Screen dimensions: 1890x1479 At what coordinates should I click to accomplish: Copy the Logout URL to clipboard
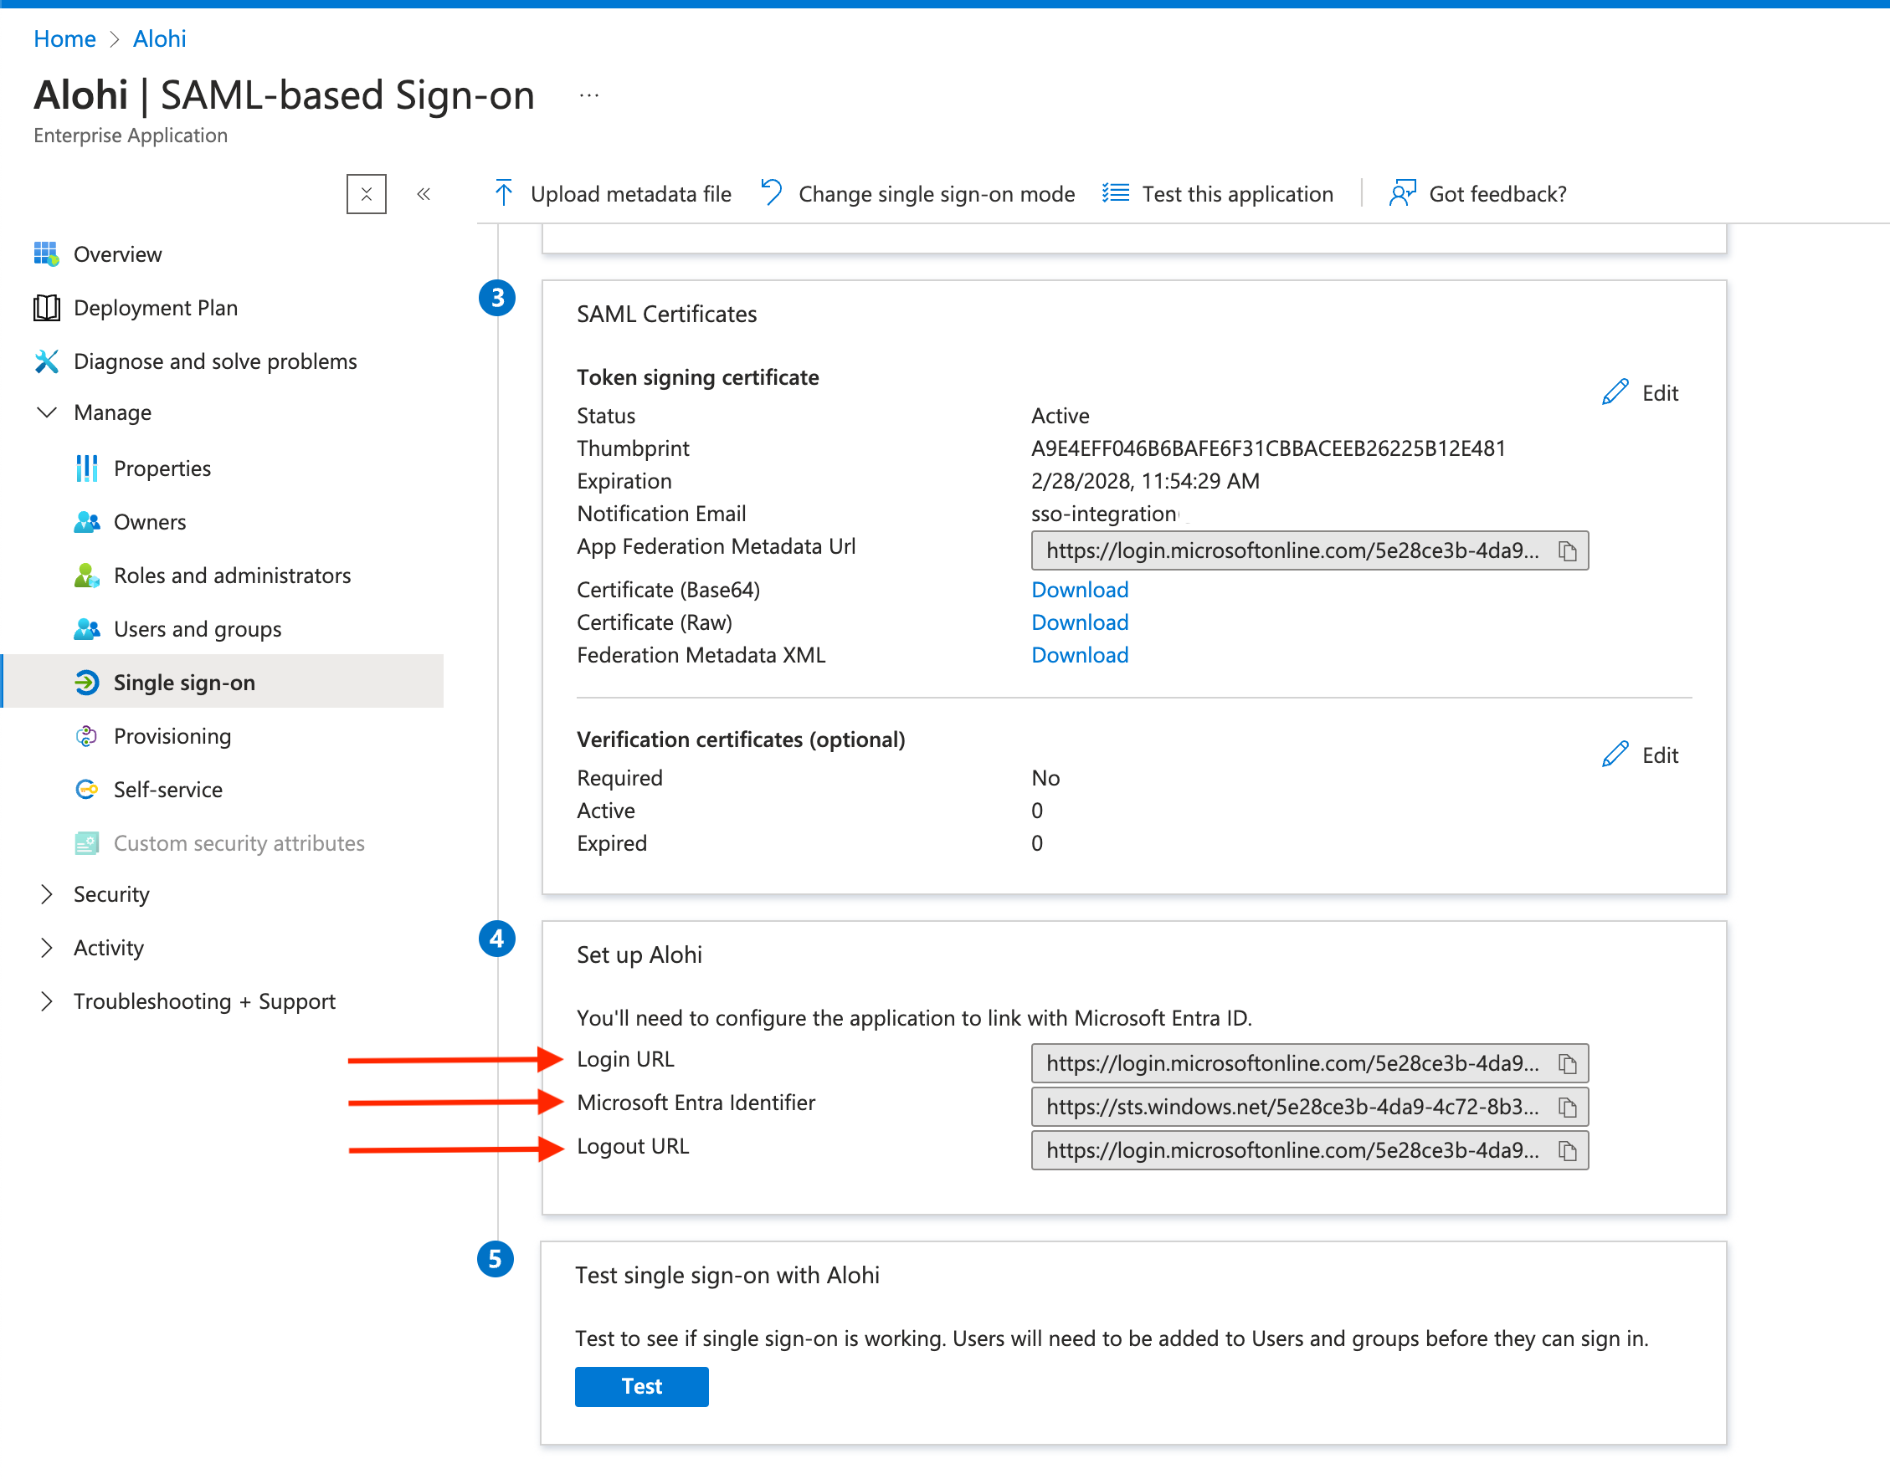pyautogui.click(x=1567, y=1150)
